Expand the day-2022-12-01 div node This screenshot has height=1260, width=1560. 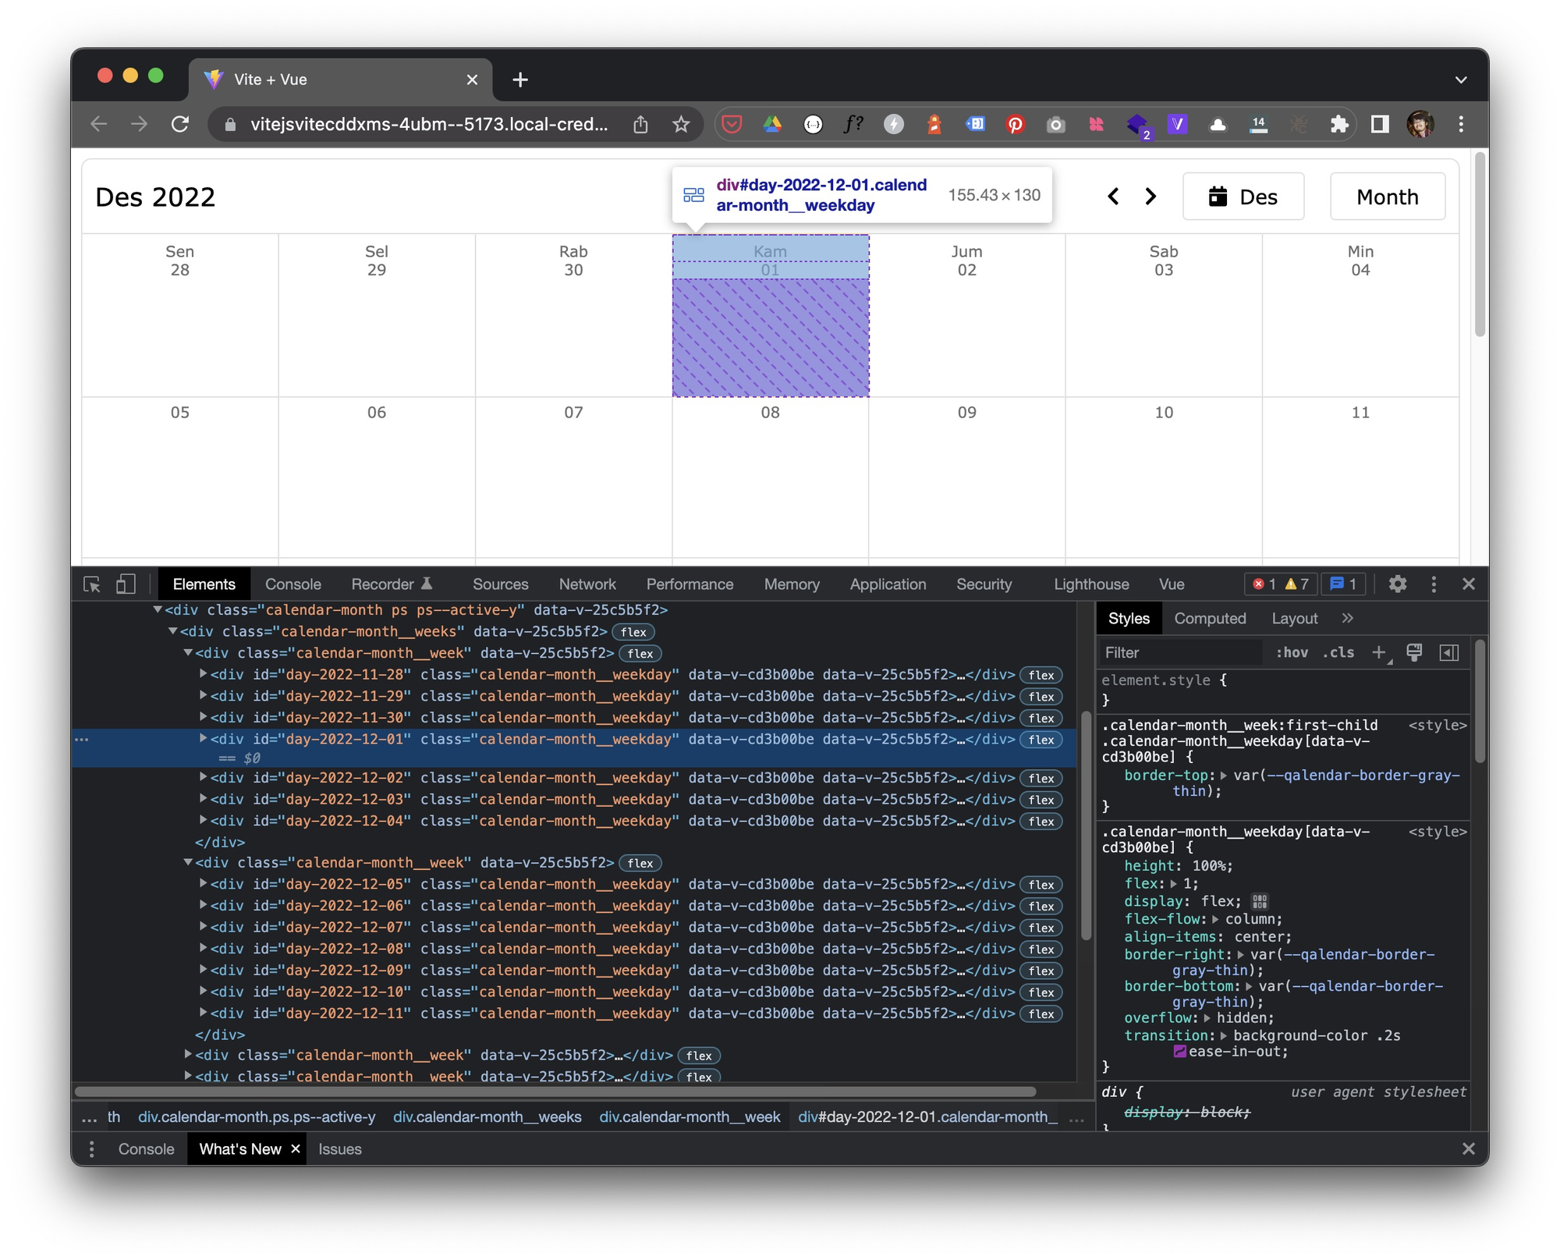[203, 738]
